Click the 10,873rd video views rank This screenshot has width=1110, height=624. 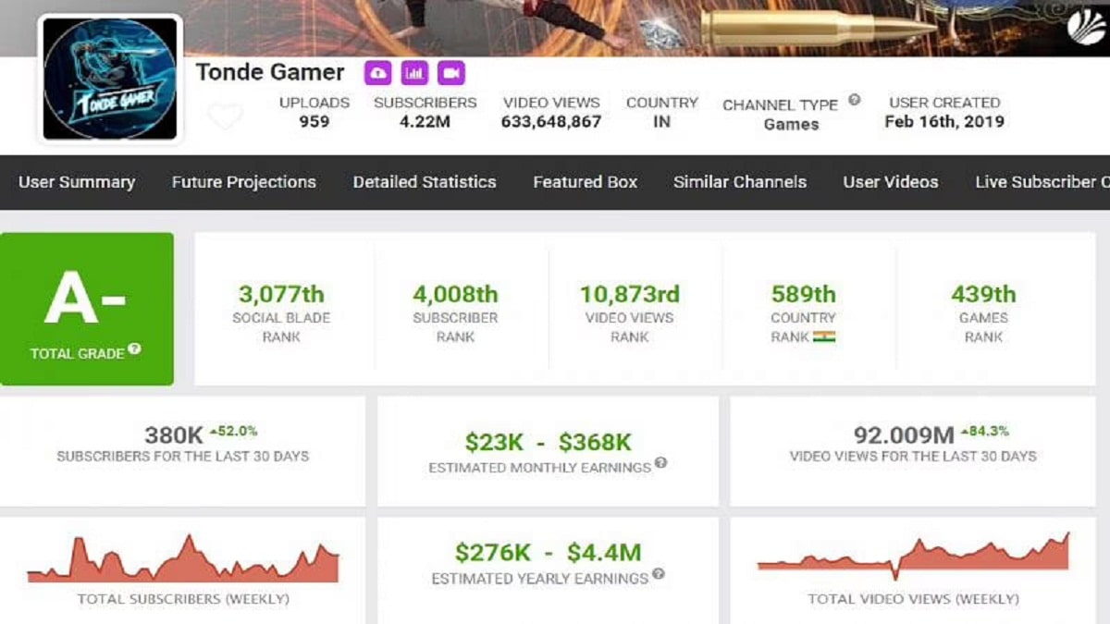[630, 294]
